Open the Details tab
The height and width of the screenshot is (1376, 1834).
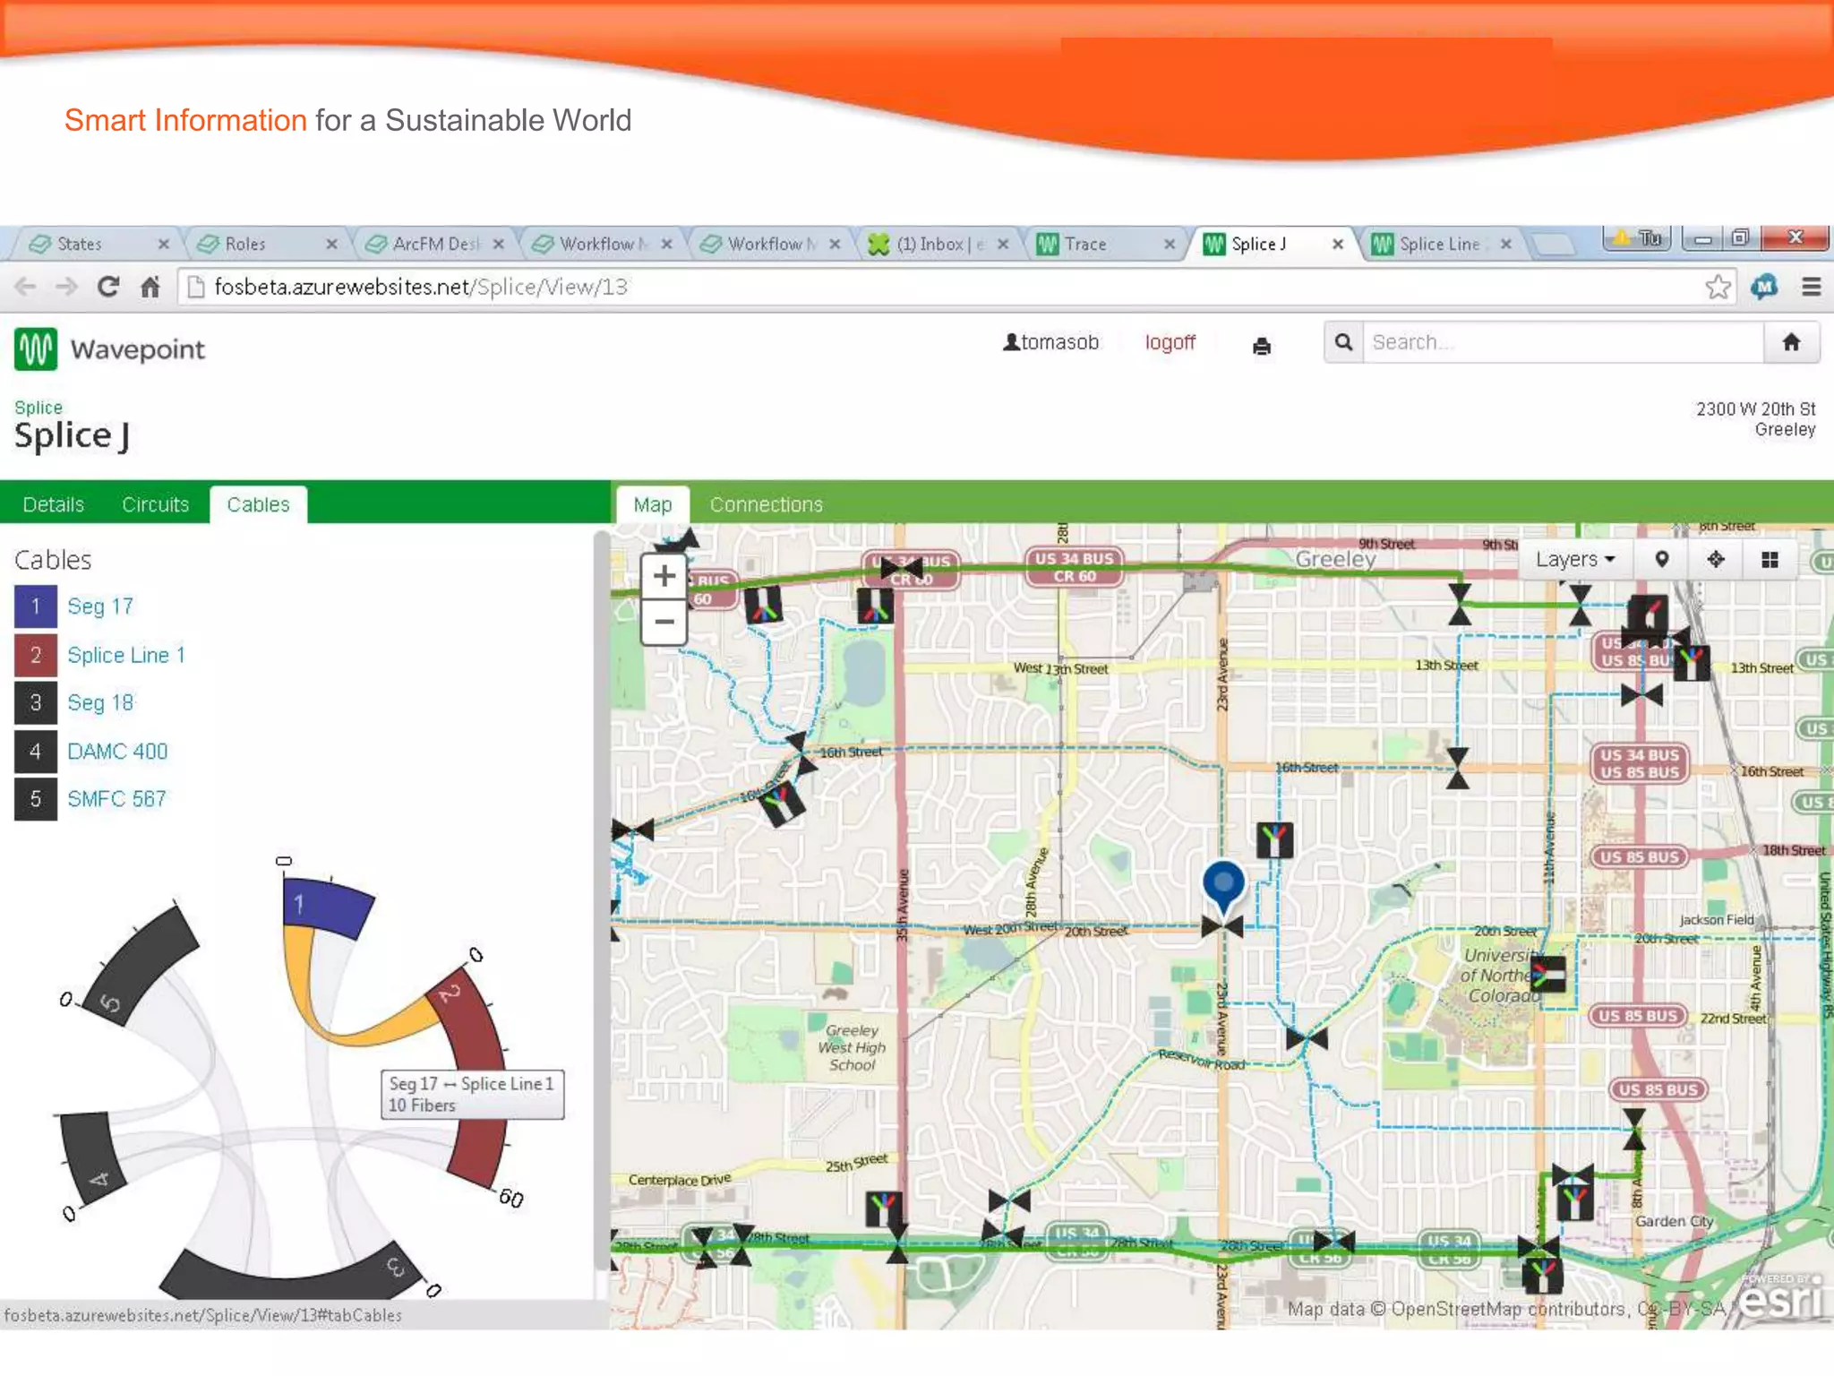(x=53, y=504)
